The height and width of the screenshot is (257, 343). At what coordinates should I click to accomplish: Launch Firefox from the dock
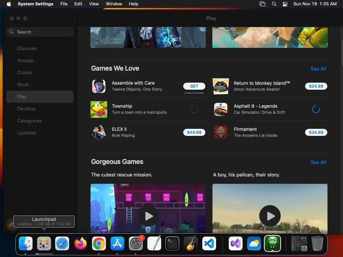pos(80,244)
